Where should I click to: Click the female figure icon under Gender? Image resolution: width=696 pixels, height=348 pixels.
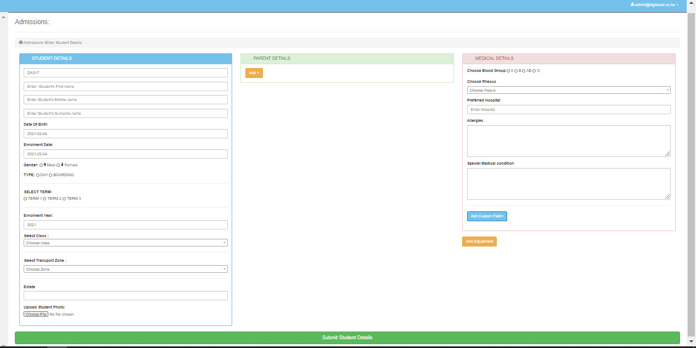[63, 165]
